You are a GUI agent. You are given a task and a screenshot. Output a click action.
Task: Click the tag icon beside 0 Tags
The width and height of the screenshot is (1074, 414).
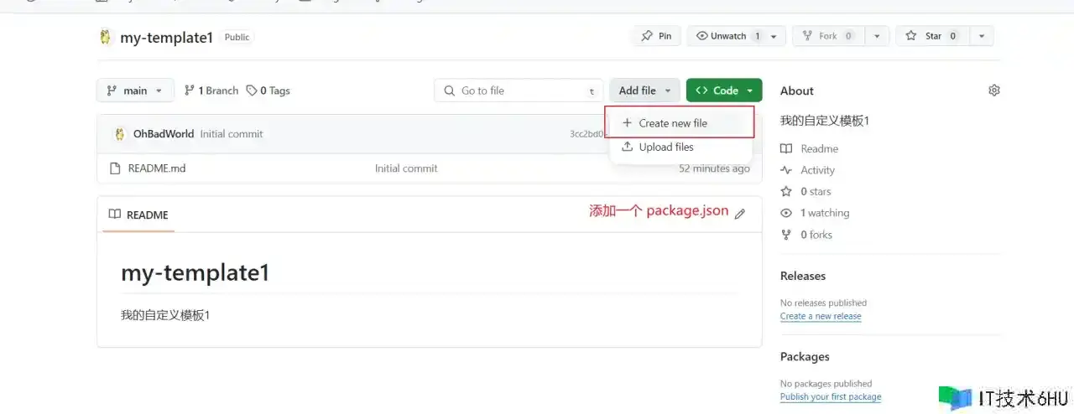coord(252,91)
